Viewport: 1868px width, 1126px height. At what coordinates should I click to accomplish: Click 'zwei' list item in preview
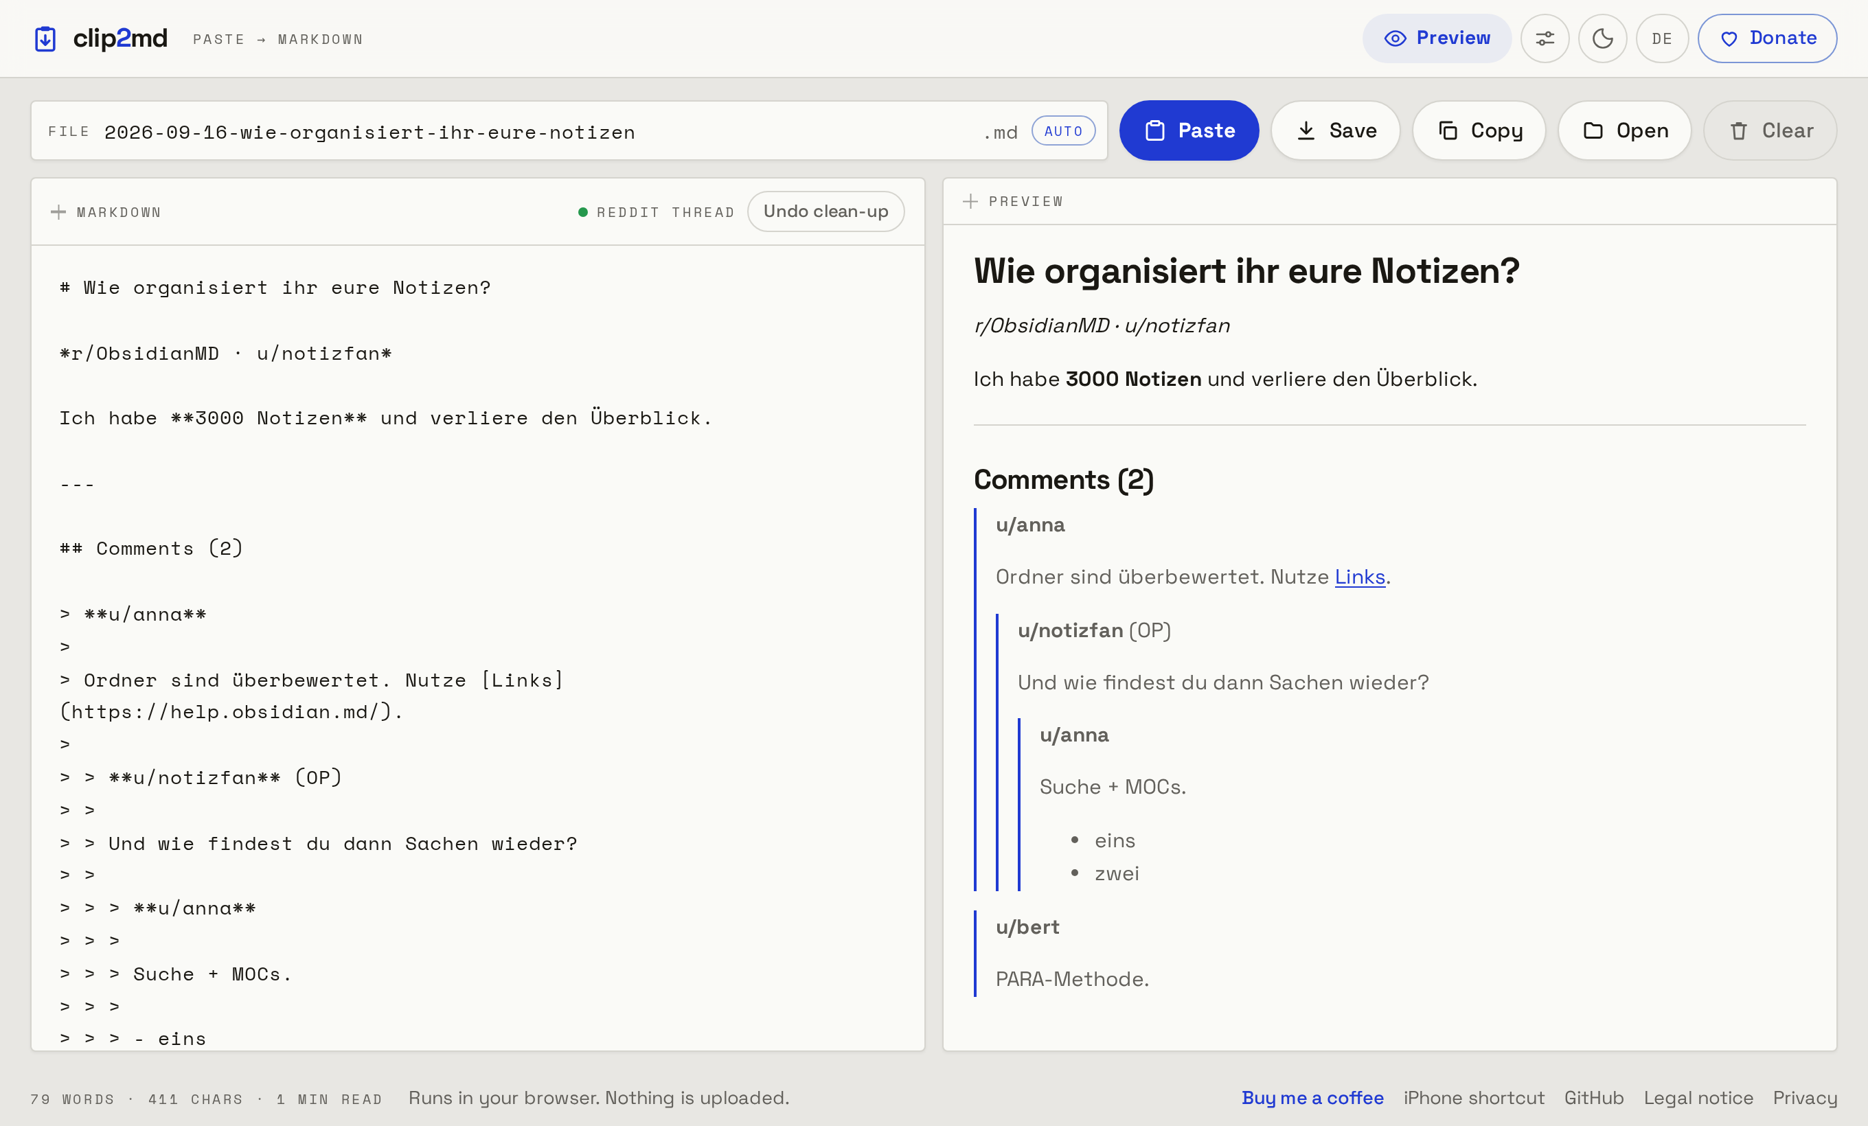tap(1116, 873)
